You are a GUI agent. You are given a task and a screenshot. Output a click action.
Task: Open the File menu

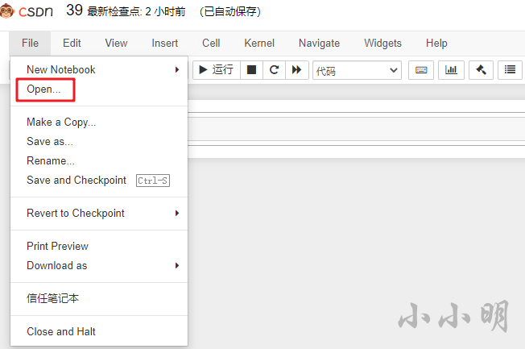click(x=30, y=44)
